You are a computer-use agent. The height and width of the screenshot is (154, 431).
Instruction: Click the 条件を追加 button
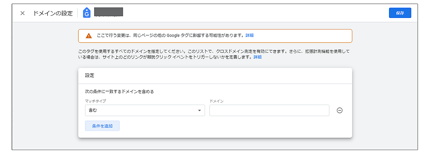(x=102, y=126)
